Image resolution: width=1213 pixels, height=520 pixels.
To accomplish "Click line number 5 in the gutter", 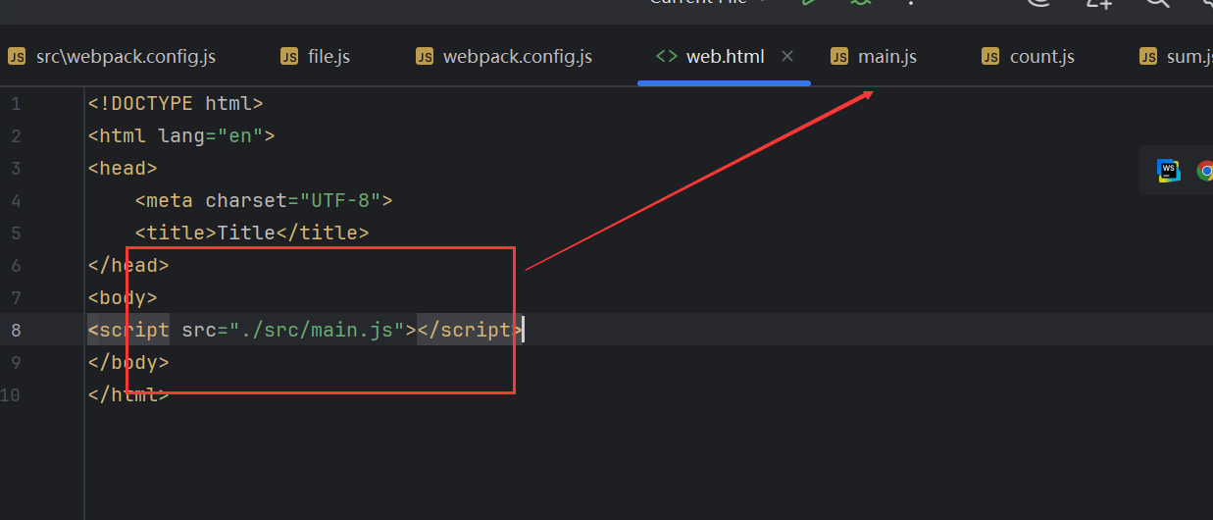I will (15, 233).
